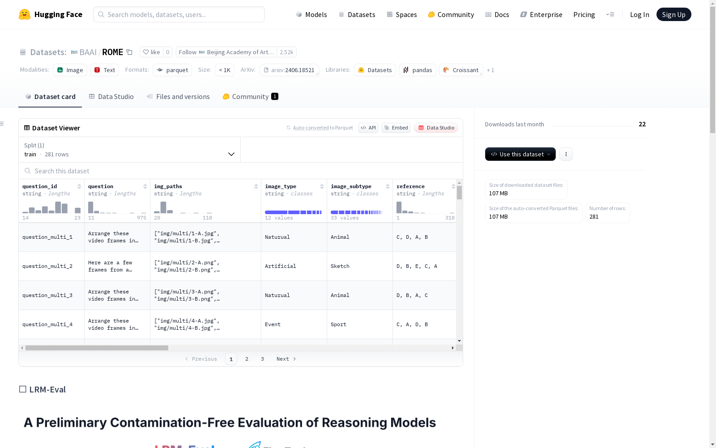Select the pandas library tag
This screenshot has height=448, width=716.
coord(418,70)
